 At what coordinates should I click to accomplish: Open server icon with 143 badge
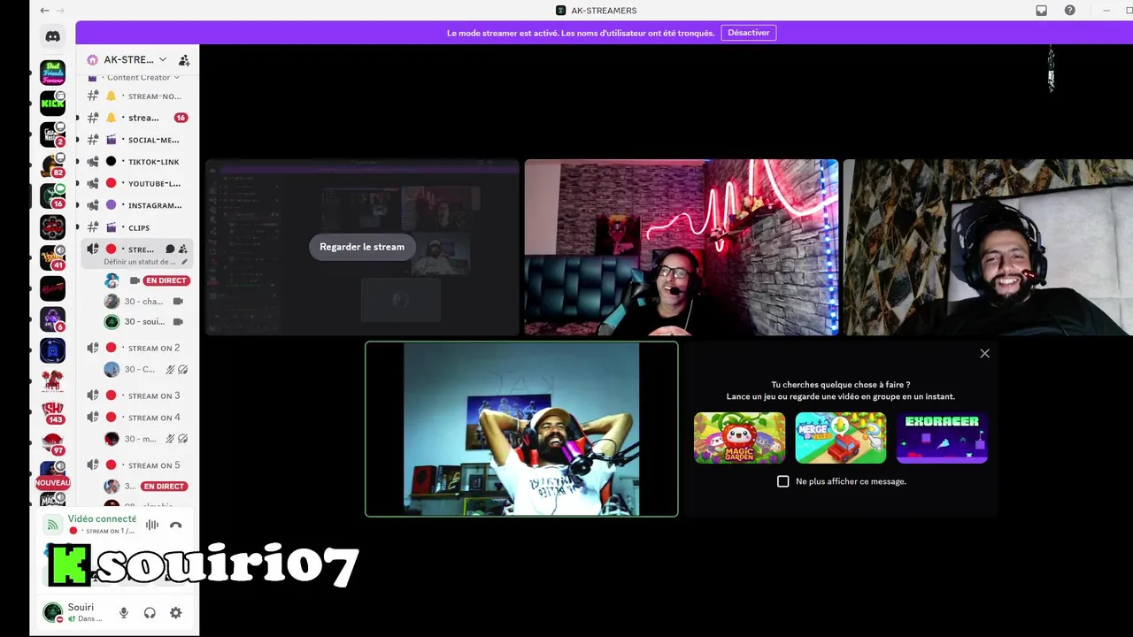coord(52,411)
